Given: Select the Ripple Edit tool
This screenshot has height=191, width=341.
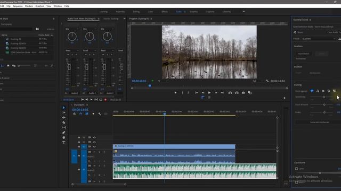Looking at the screenshot, I should (64, 117).
